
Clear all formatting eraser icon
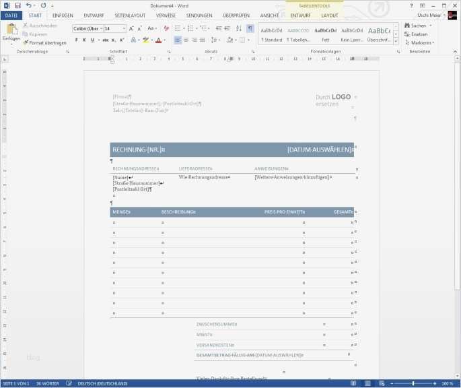(166, 28)
